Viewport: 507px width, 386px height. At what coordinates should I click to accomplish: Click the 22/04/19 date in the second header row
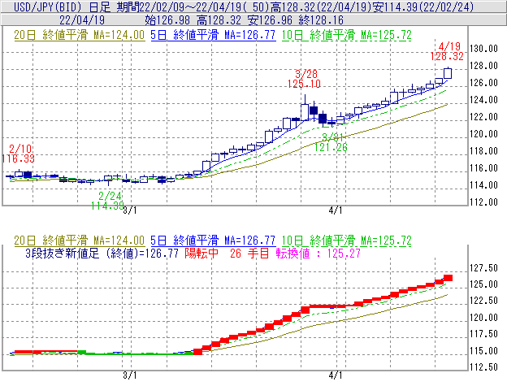tap(82, 20)
